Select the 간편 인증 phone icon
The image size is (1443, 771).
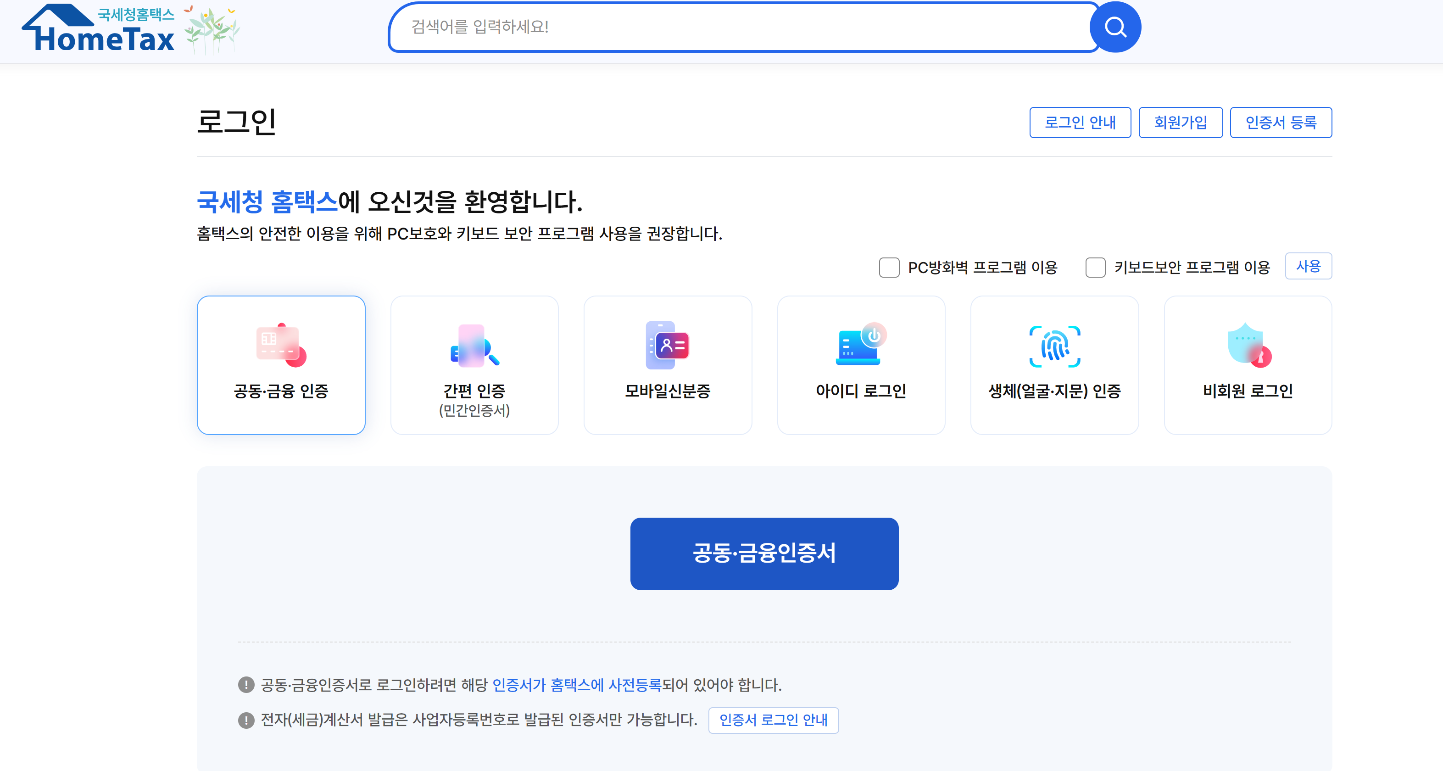point(474,345)
